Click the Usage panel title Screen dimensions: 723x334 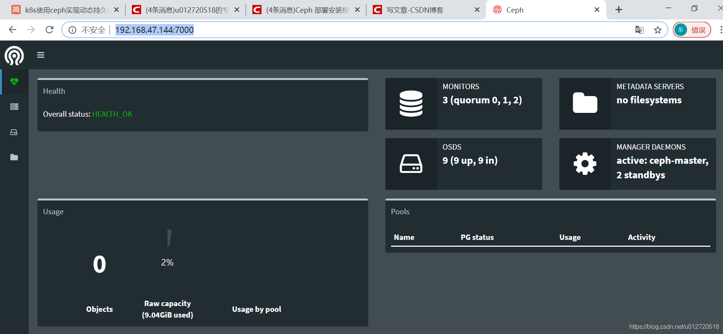(x=53, y=212)
